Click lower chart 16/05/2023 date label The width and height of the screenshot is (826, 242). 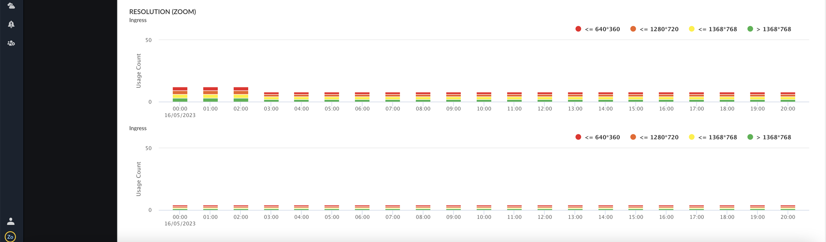tap(180, 224)
